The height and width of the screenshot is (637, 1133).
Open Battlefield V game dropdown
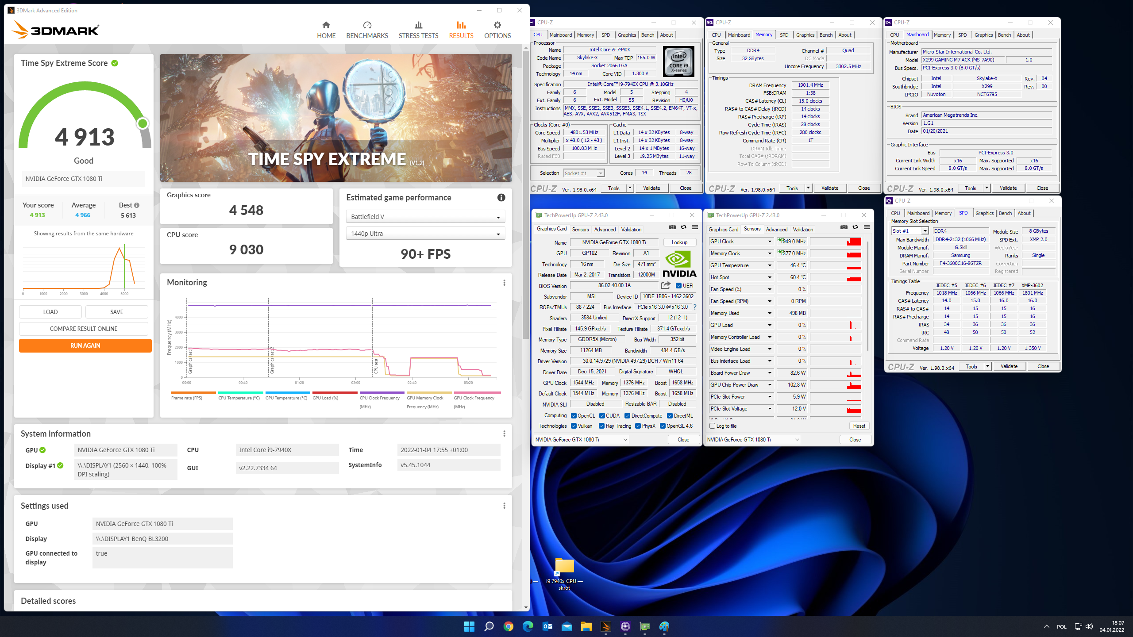click(x=425, y=217)
